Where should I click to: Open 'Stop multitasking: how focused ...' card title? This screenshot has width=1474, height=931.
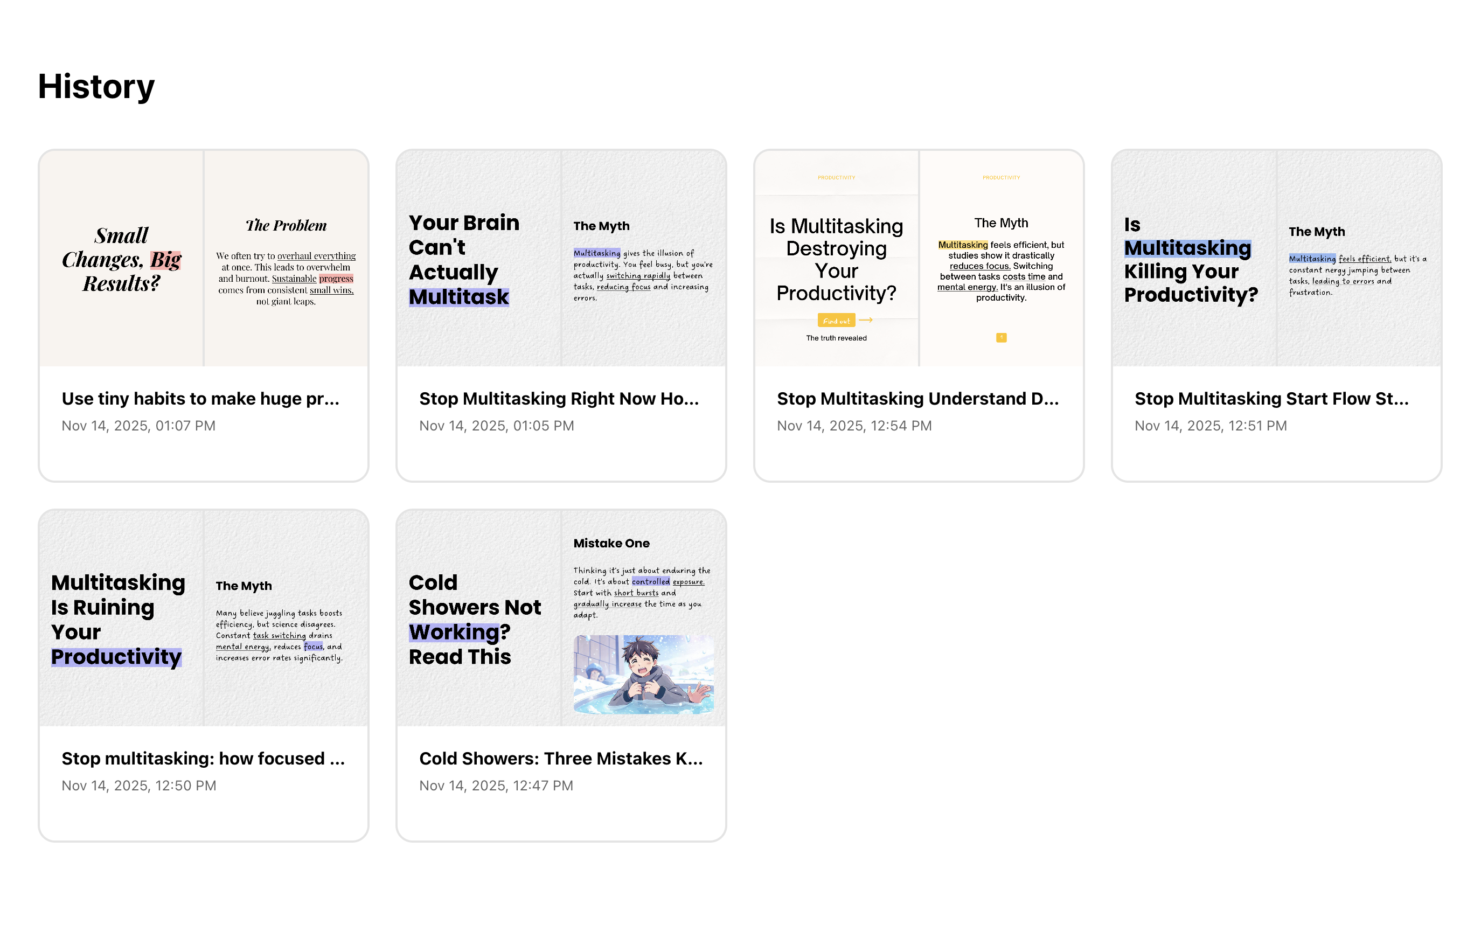[203, 759]
